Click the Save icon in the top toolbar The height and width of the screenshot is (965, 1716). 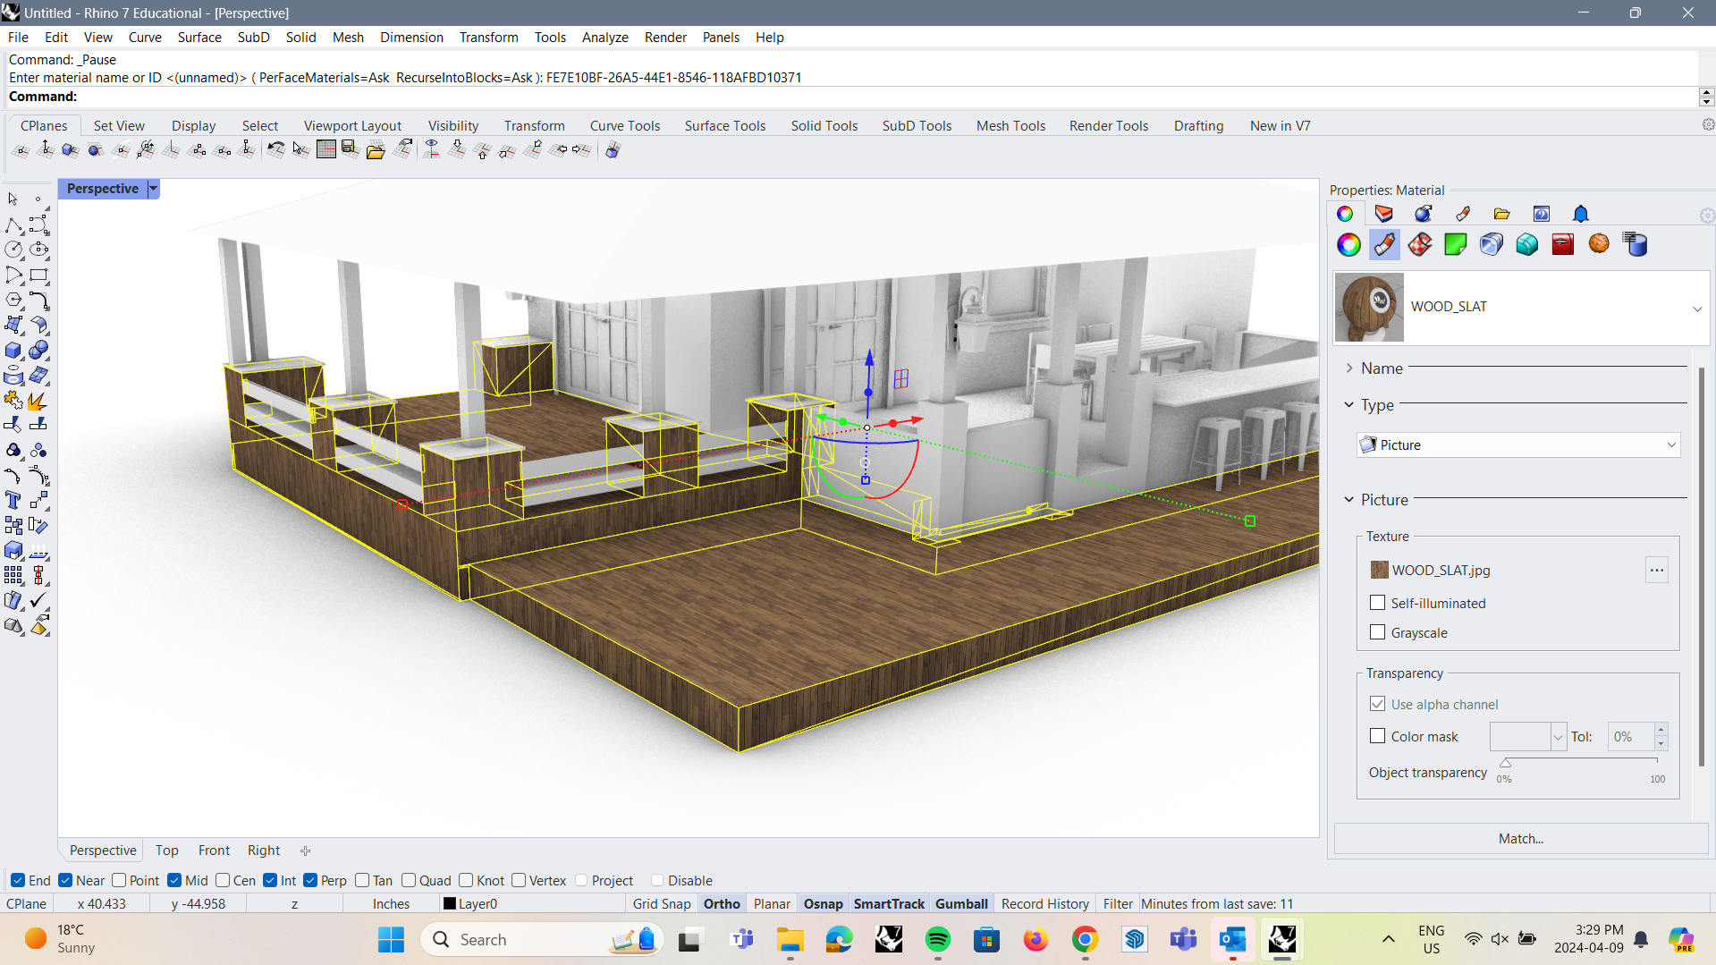(348, 149)
